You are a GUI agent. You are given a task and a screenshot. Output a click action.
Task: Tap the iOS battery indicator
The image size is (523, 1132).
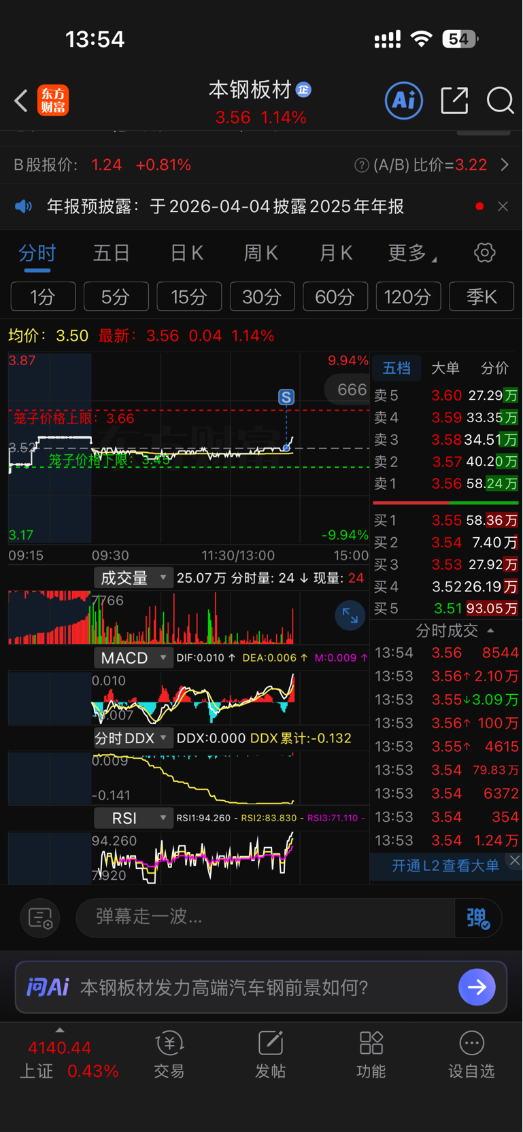point(460,39)
